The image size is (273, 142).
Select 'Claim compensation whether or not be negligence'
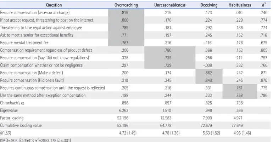tap(135, 65)
